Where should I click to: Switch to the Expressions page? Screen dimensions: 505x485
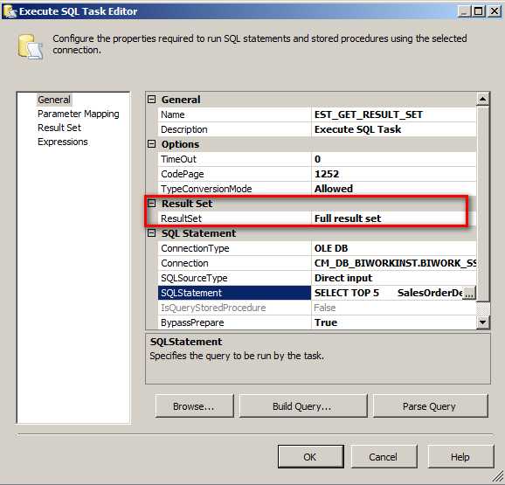coord(63,142)
